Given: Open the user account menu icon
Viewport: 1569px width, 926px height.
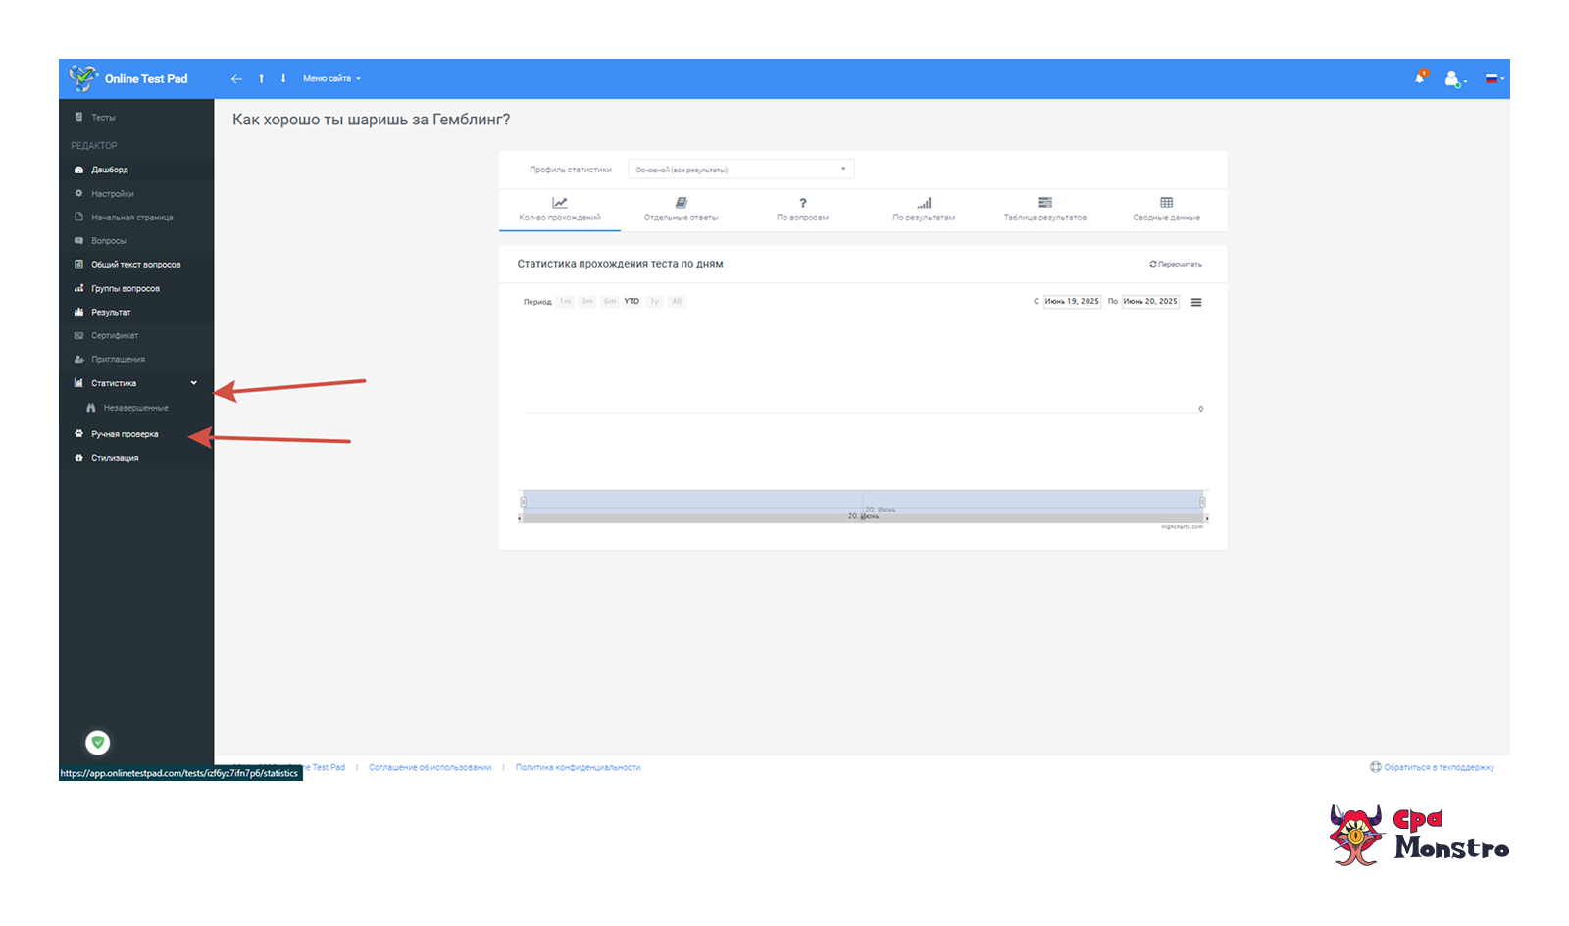Looking at the screenshot, I should (x=1454, y=78).
